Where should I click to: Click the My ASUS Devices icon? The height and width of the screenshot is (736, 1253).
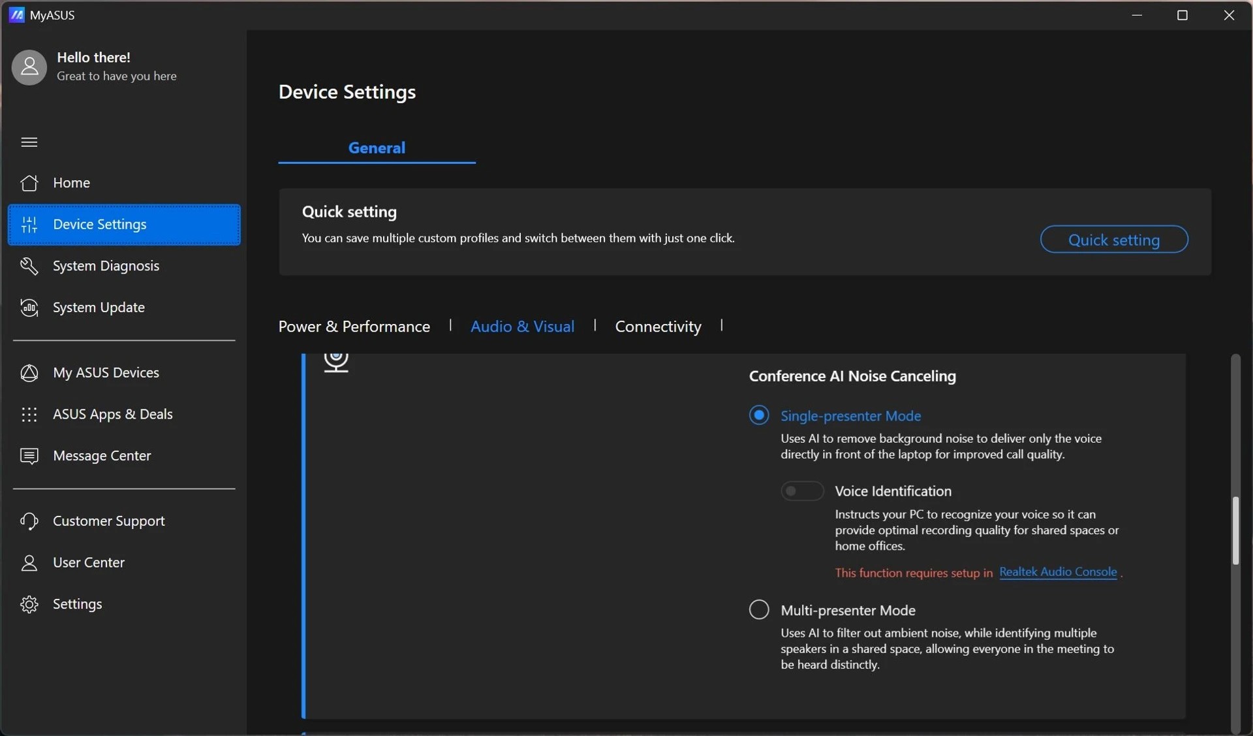(x=29, y=373)
